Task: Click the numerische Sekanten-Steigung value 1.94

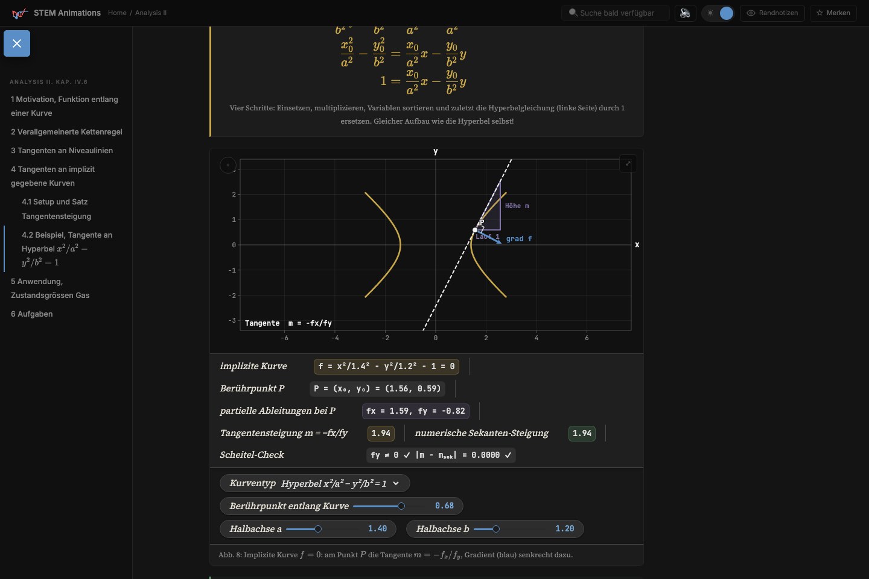Action: coord(582,433)
